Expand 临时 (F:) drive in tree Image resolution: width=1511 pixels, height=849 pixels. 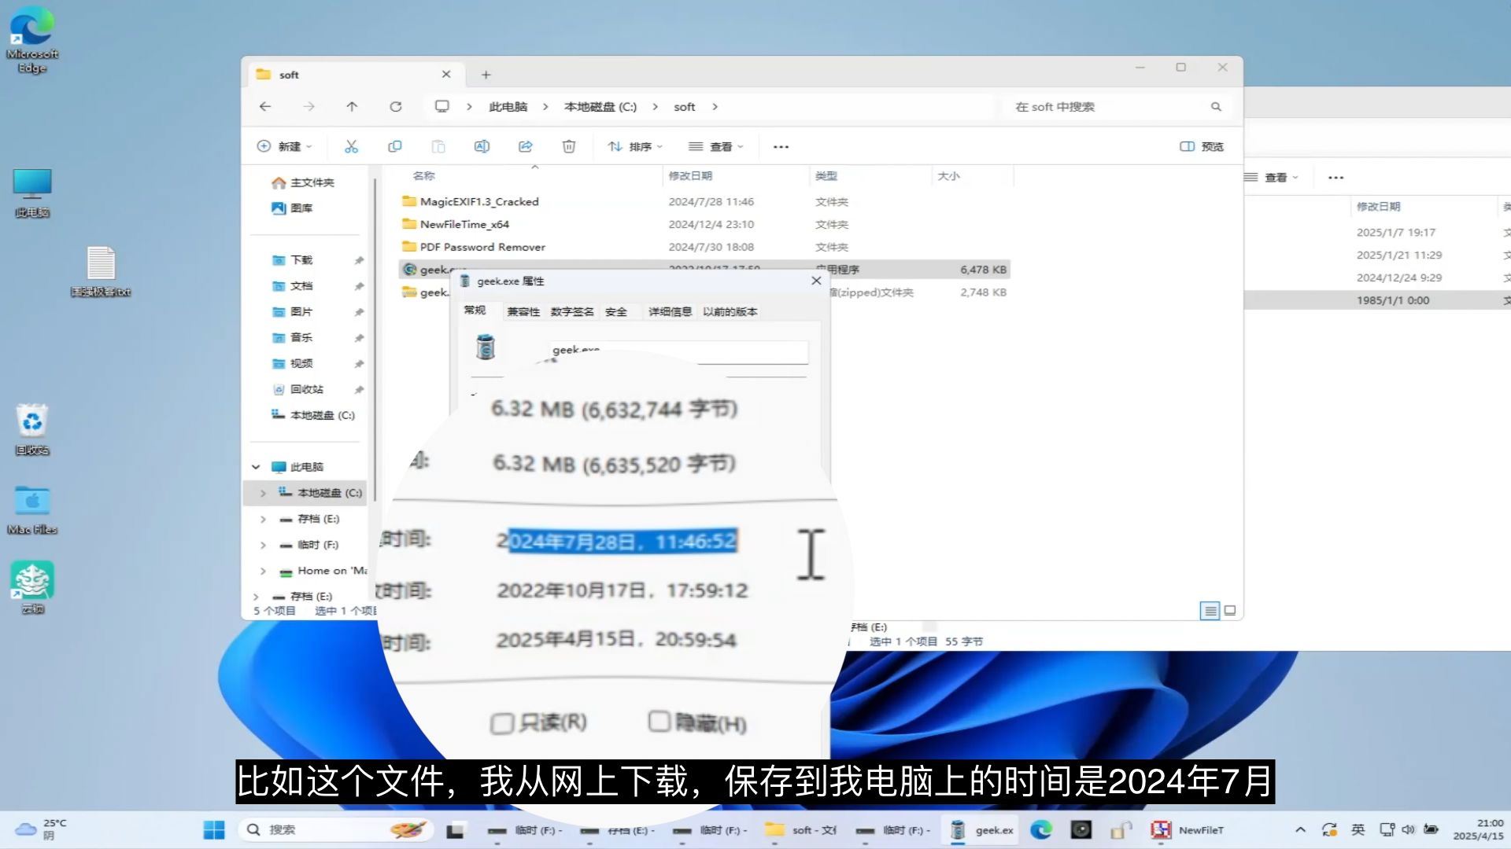point(263,545)
